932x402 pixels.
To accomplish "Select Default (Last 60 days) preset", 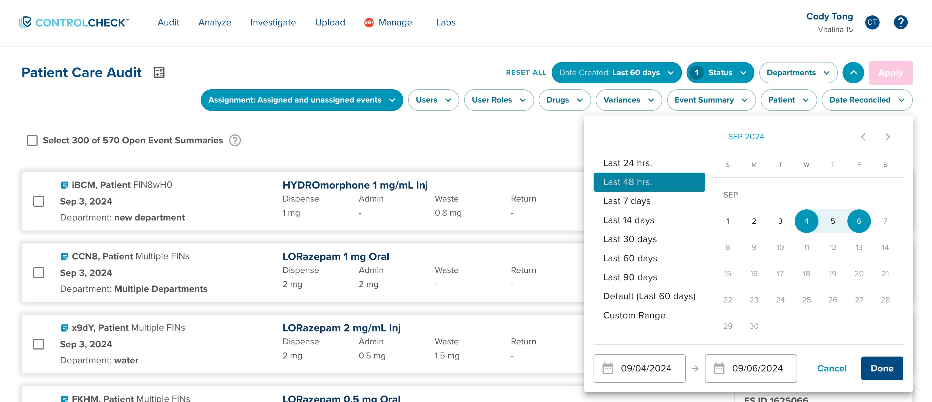I will tap(649, 296).
